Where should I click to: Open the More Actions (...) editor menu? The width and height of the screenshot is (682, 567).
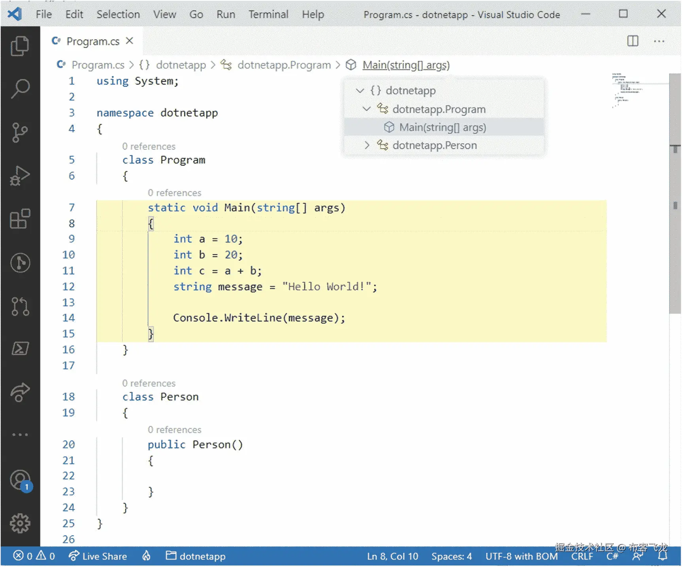(x=659, y=41)
